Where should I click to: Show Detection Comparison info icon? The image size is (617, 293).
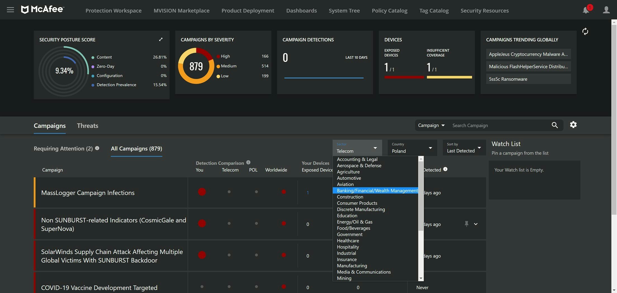pos(248,162)
